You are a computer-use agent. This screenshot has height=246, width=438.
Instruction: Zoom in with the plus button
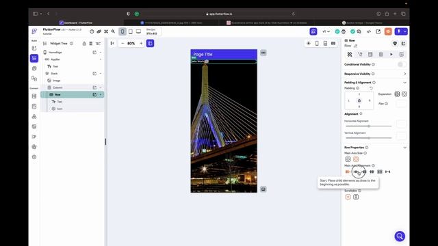click(x=141, y=43)
